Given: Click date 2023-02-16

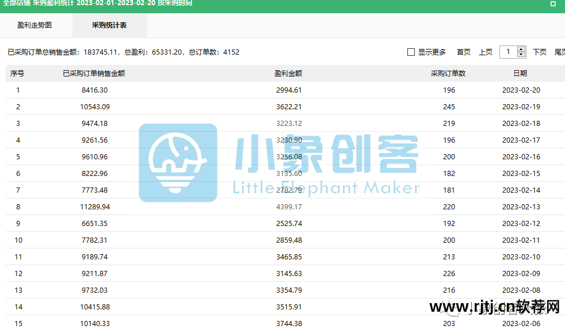Looking at the screenshot, I should point(521,157).
